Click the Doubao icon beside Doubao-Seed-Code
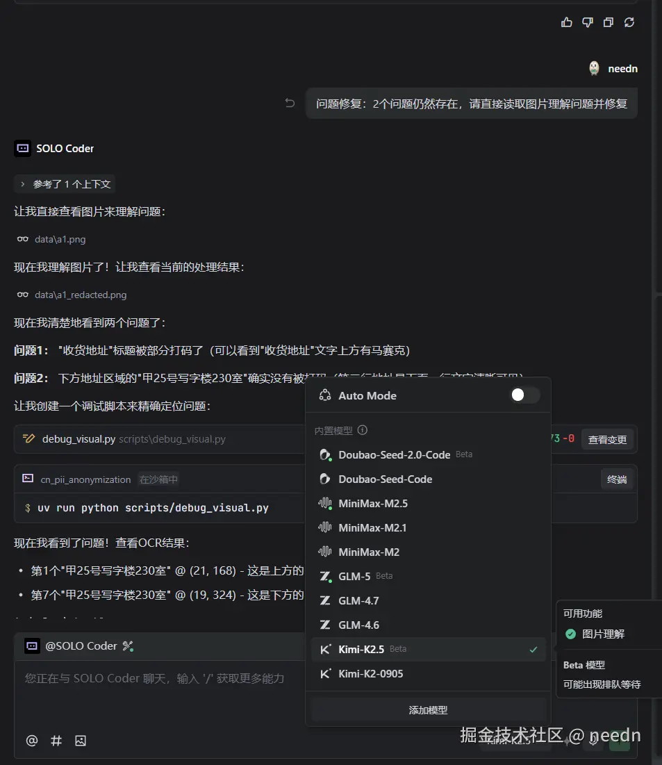662x765 pixels. tap(325, 479)
